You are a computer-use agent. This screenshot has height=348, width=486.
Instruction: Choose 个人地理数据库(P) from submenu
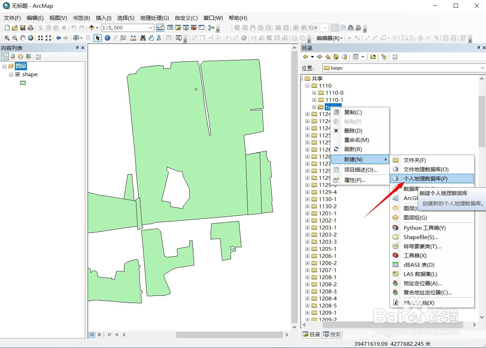pos(432,178)
